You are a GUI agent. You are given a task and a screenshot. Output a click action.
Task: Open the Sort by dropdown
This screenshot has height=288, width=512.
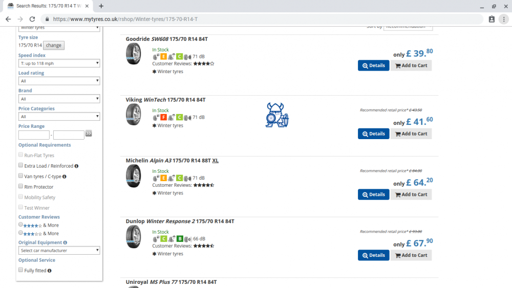click(408, 28)
